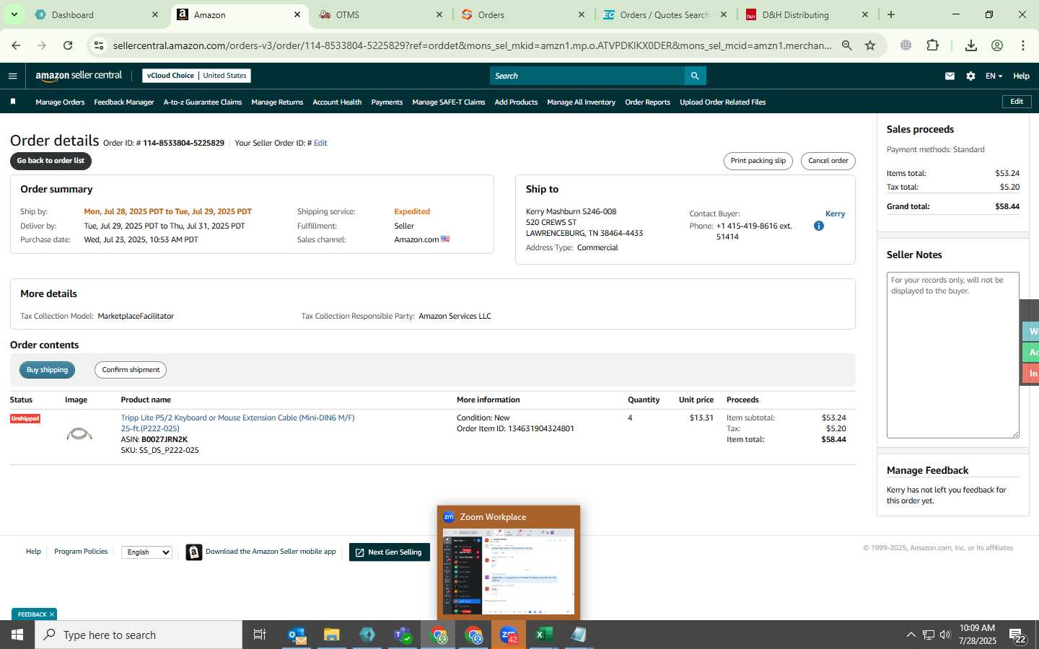Click the site information icon in address bar

point(99,45)
